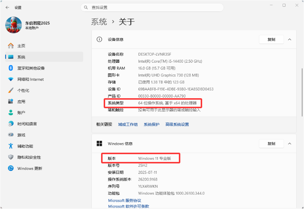Screen dimensions: 304x209
Task: Click the Gaming controller icon
Action: [x=11, y=135]
